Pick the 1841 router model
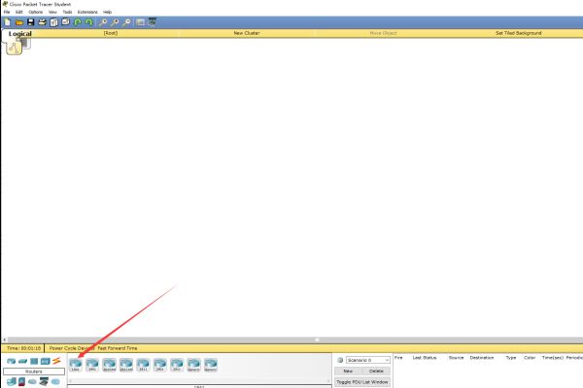583x388 pixels. click(x=76, y=365)
